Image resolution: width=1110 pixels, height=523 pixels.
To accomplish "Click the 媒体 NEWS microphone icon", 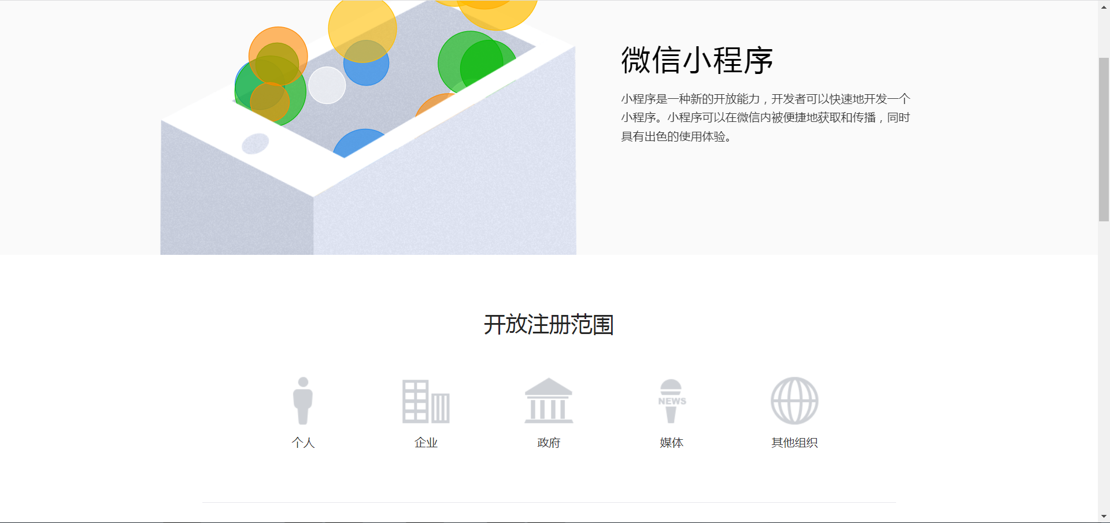I will click(671, 401).
